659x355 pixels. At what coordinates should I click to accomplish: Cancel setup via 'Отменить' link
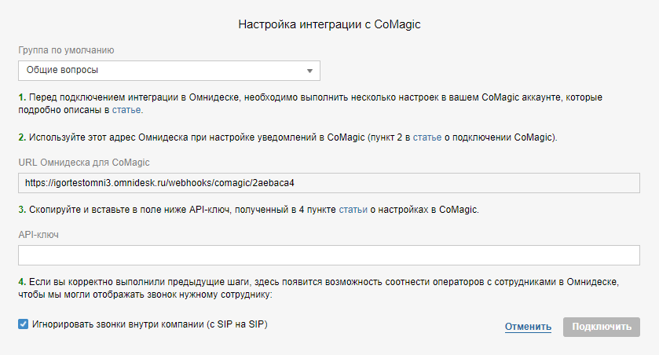[528, 327]
